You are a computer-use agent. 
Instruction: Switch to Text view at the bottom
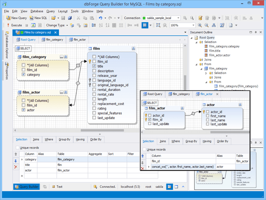(57, 186)
